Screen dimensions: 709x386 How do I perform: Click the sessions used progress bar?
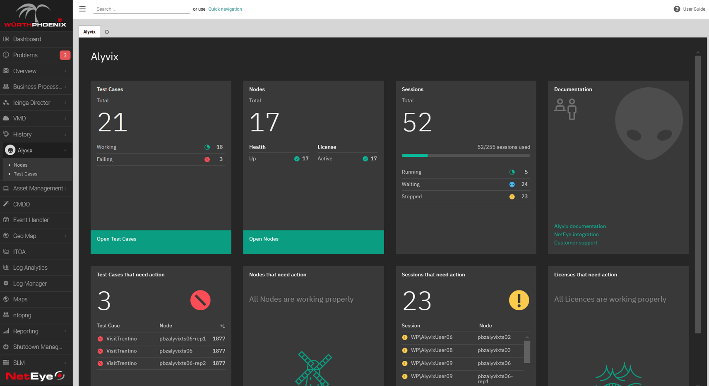click(x=466, y=156)
